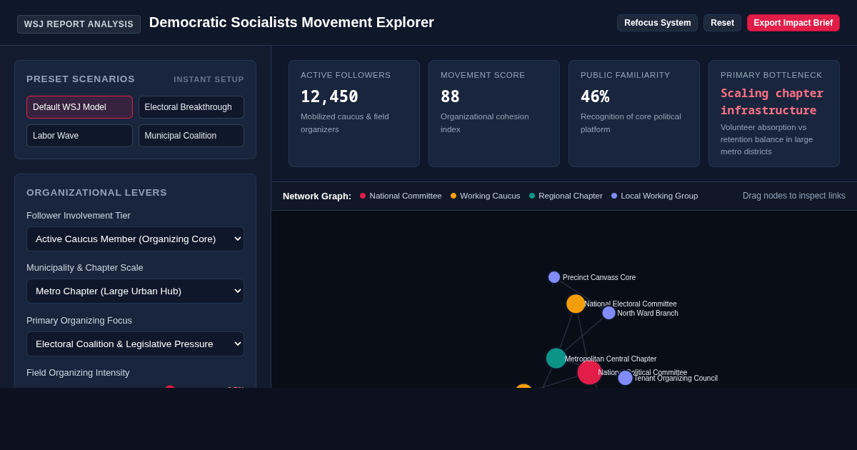This screenshot has height=450, width=857.
Task: Click the Instant Setup label
Action: point(209,79)
